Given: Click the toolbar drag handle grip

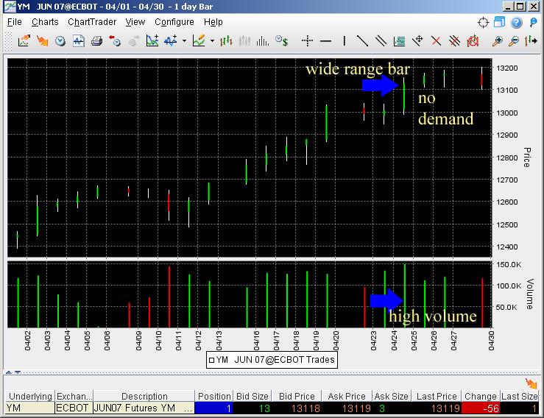Looking at the screenshot, I should coord(8,41).
